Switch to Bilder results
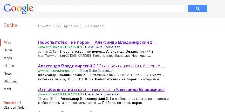 8,50
